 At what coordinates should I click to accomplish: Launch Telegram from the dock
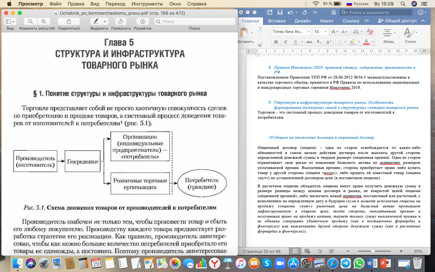point(346,263)
